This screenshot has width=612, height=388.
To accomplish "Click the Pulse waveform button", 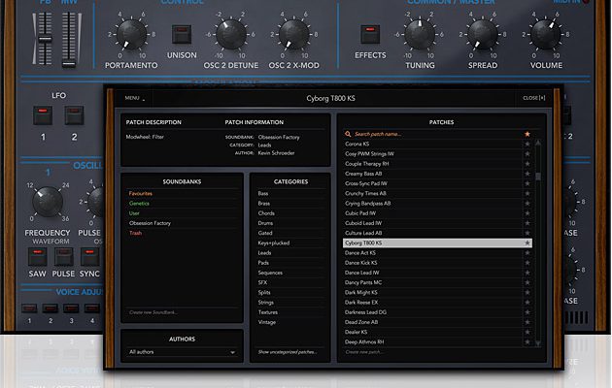I will 63,257.
